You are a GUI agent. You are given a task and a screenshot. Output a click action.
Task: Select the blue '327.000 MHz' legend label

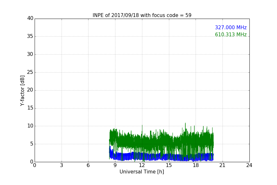click(x=231, y=27)
